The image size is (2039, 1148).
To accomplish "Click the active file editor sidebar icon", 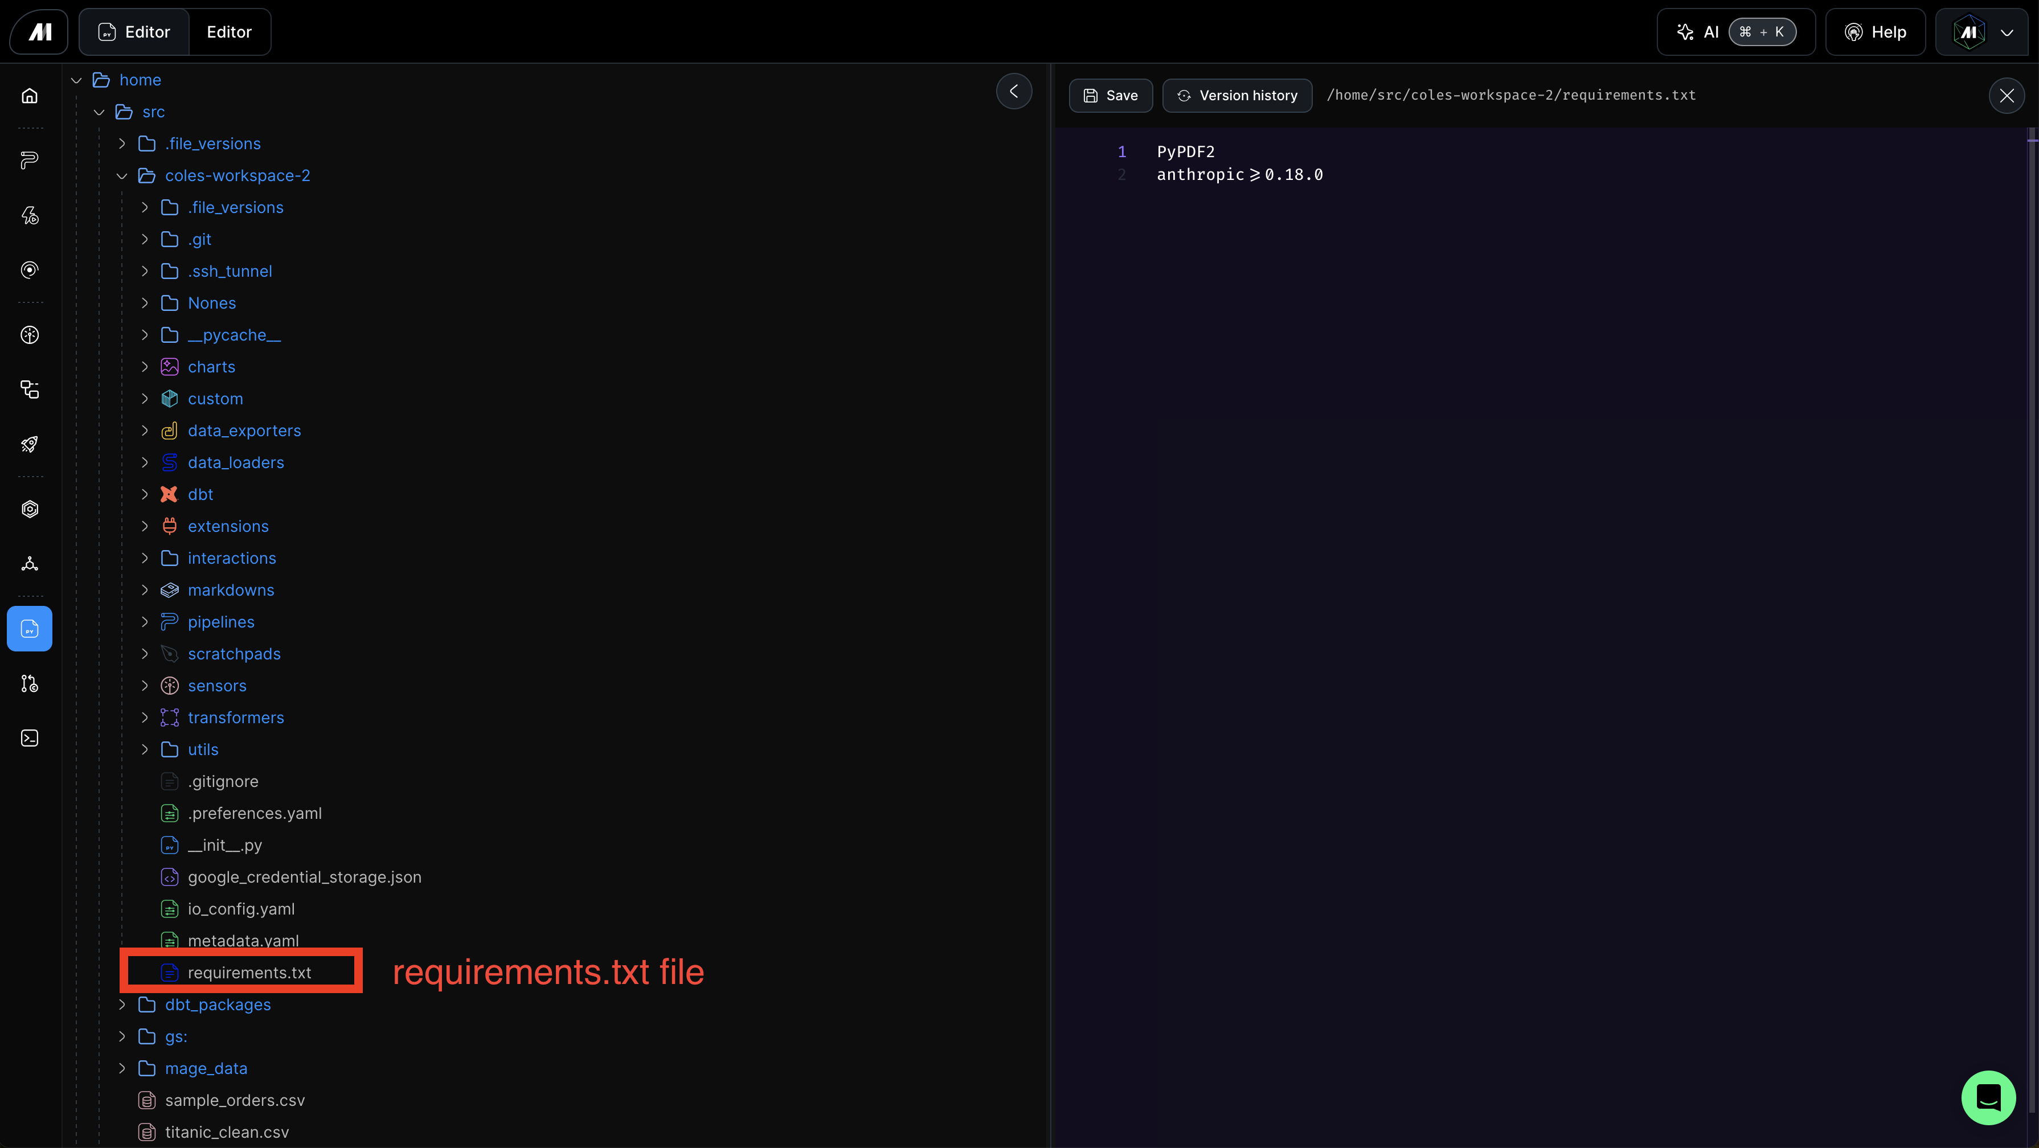I will (x=29, y=629).
